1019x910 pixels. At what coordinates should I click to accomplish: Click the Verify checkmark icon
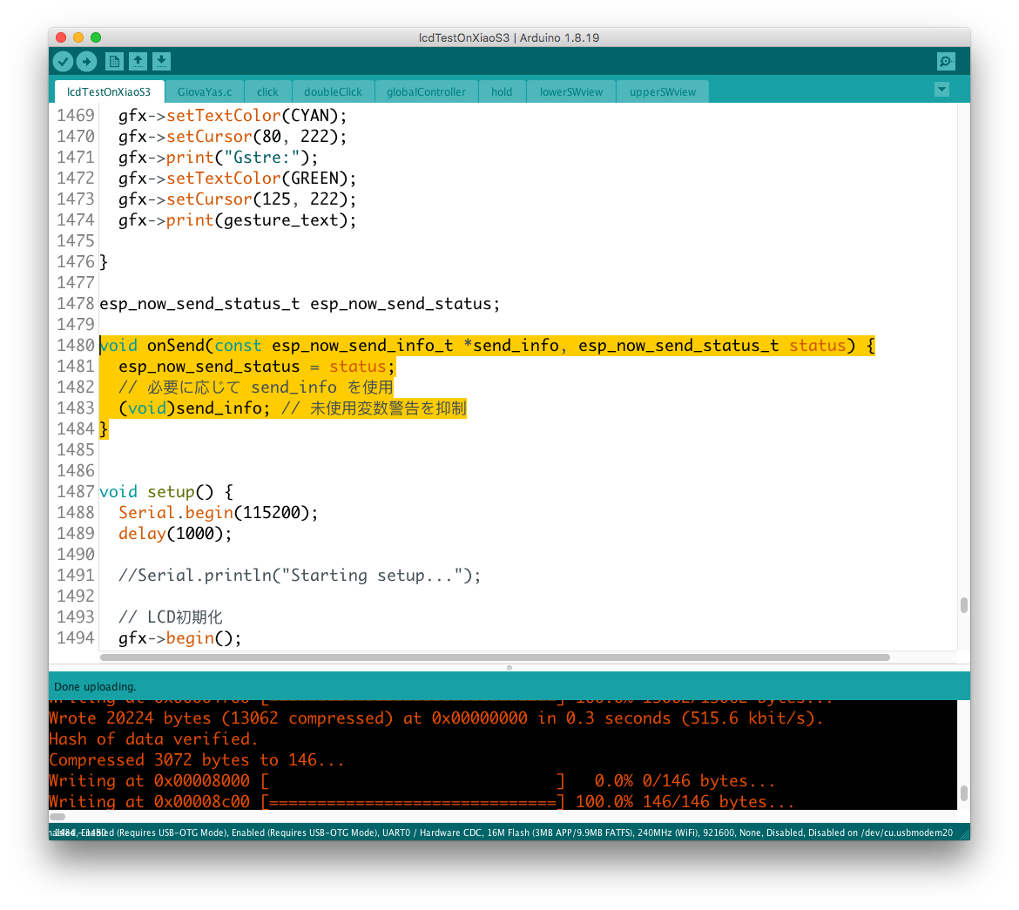pos(63,61)
